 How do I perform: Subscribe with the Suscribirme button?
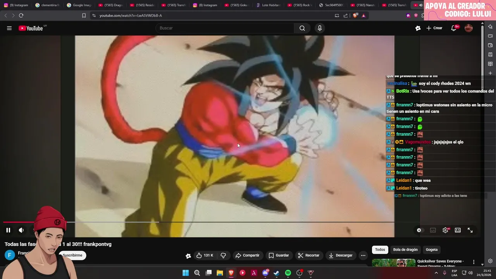pyautogui.click(x=72, y=255)
